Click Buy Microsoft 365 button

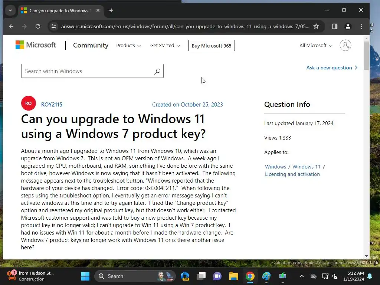[211, 46]
